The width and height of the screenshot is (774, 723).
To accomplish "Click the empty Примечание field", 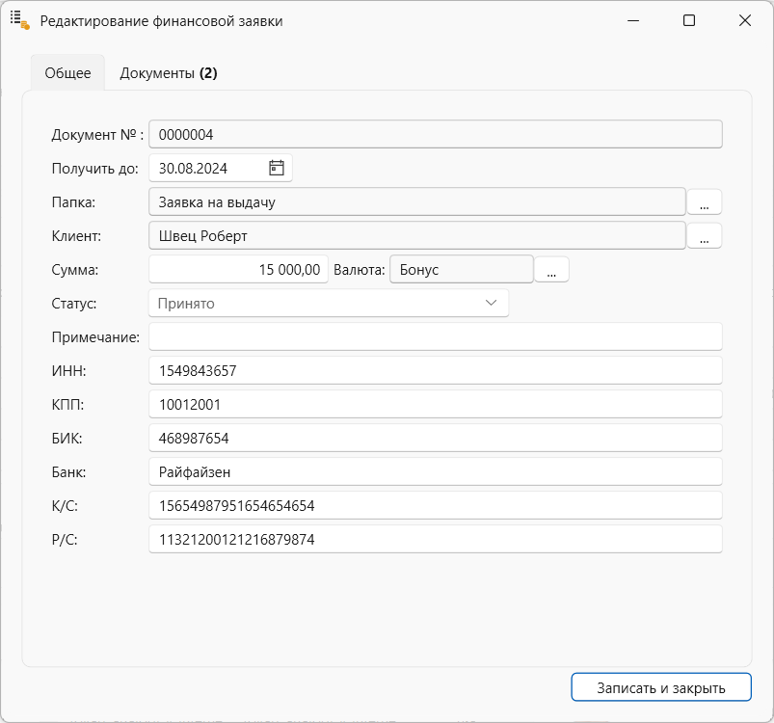I will 436,337.
